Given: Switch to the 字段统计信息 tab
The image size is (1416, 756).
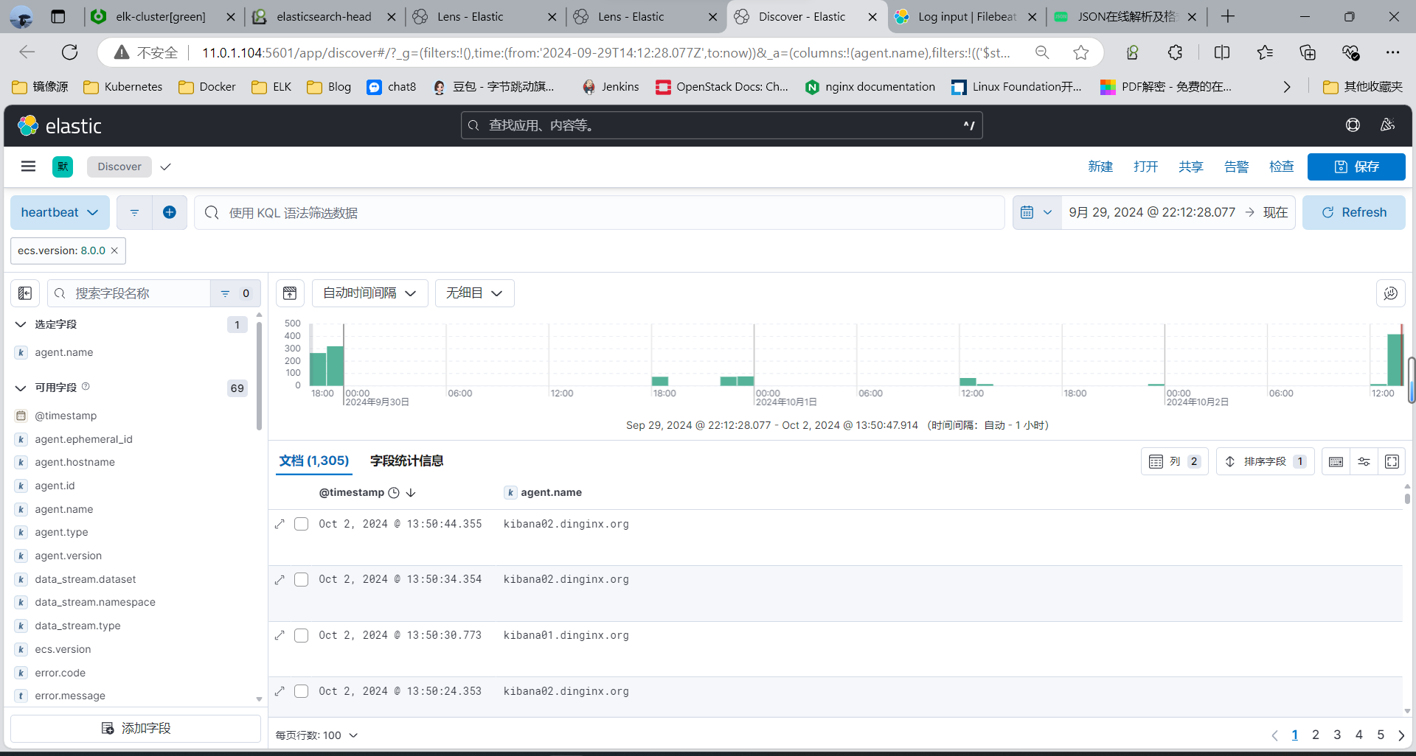Looking at the screenshot, I should 406,461.
